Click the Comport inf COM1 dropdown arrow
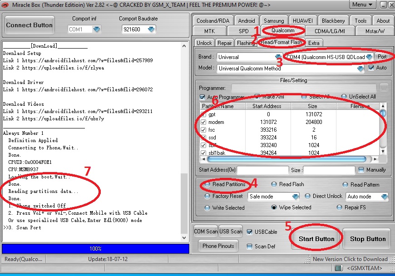Screen dimensions: 395x276 click(x=97, y=29)
